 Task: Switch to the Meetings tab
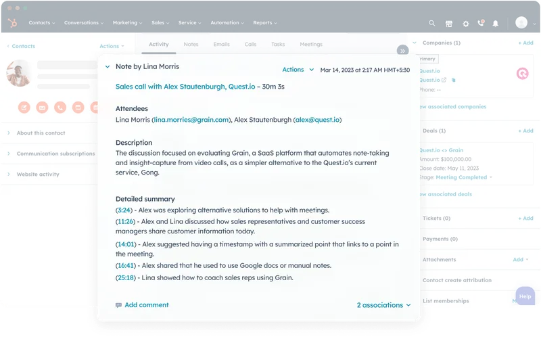point(311,44)
